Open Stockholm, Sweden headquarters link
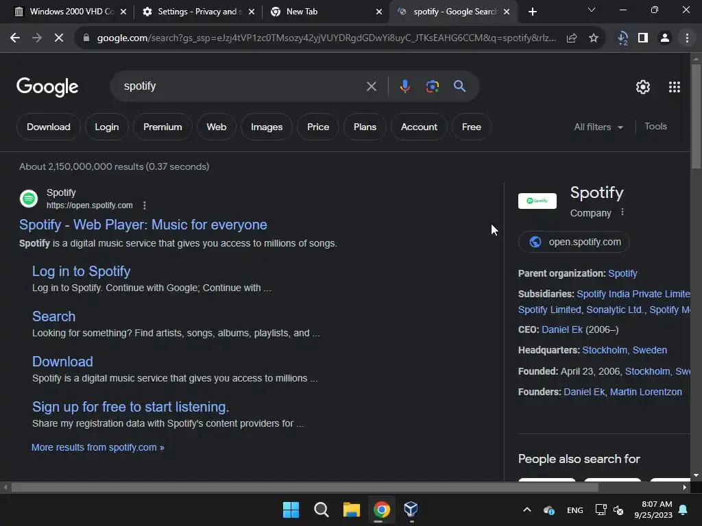 click(x=625, y=350)
